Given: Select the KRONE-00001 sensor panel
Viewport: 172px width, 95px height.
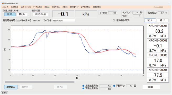Looking at the screenshot, I should (158, 31).
